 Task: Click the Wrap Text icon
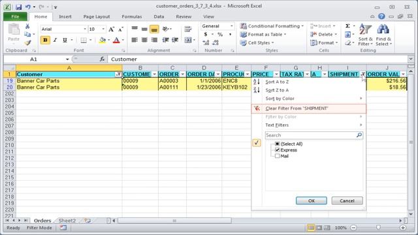[x=188, y=29]
